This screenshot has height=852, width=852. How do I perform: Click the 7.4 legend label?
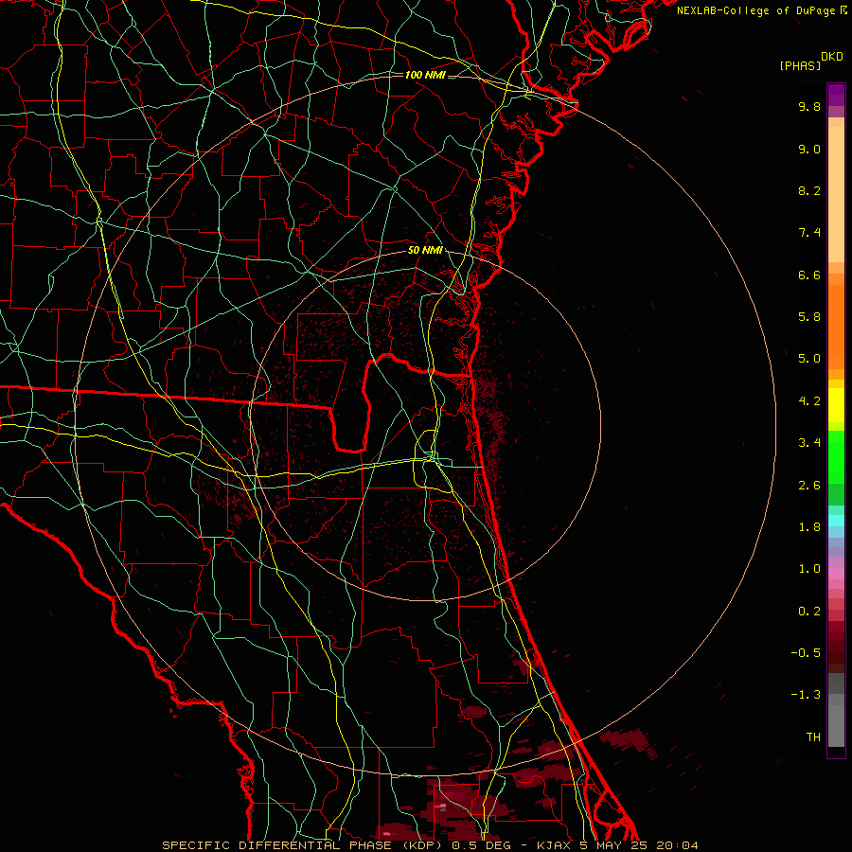pos(809,233)
